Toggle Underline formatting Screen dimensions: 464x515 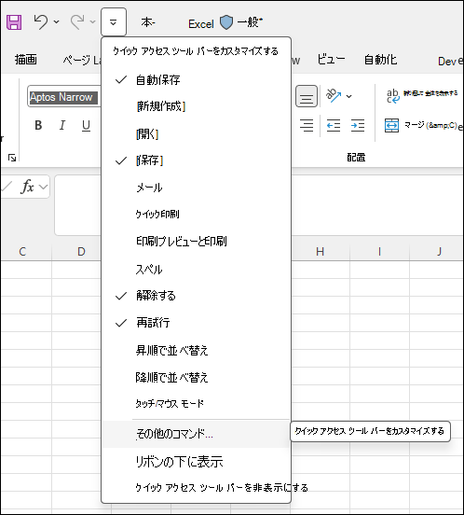tap(86, 125)
